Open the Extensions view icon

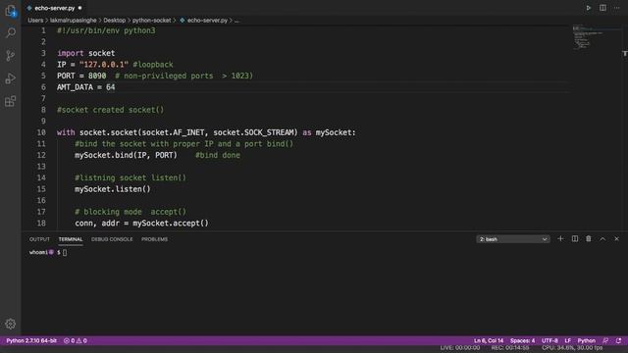pyautogui.click(x=11, y=101)
